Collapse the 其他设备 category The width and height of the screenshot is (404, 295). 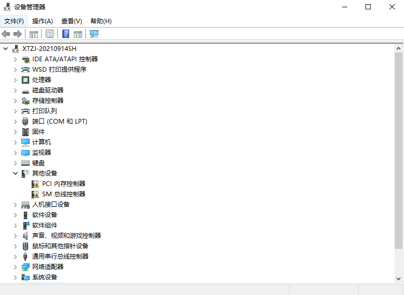pyautogui.click(x=16, y=173)
